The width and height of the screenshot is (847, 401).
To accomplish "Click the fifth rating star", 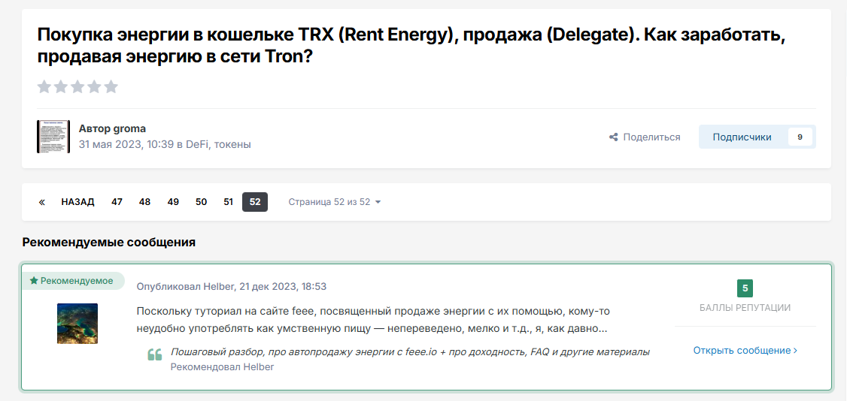I will pyautogui.click(x=111, y=86).
